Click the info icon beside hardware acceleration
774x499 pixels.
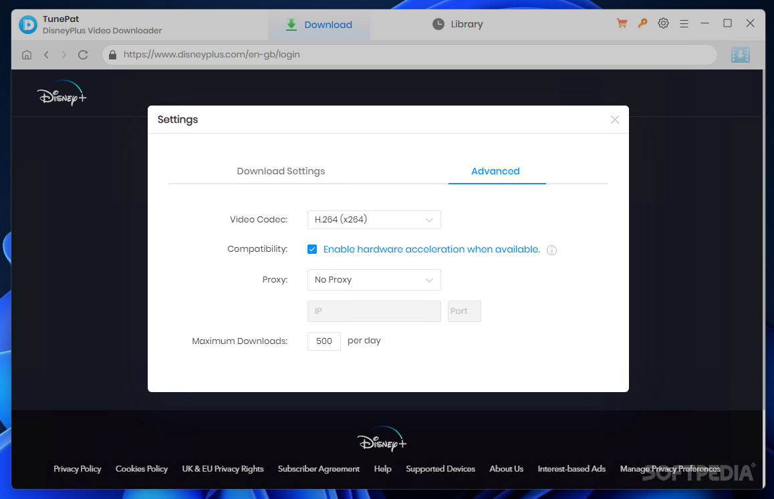[x=552, y=251]
